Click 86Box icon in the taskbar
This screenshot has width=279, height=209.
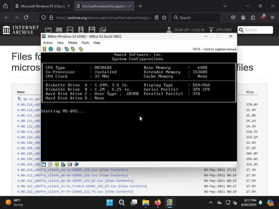tap(169, 202)
